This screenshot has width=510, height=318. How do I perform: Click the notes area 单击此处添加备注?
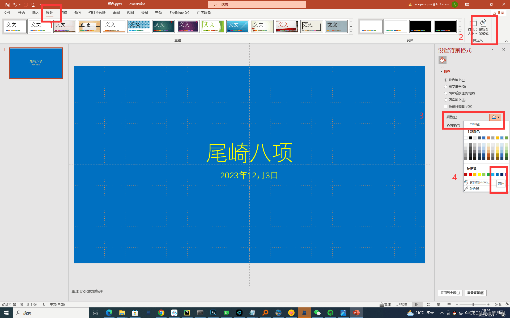87,291
